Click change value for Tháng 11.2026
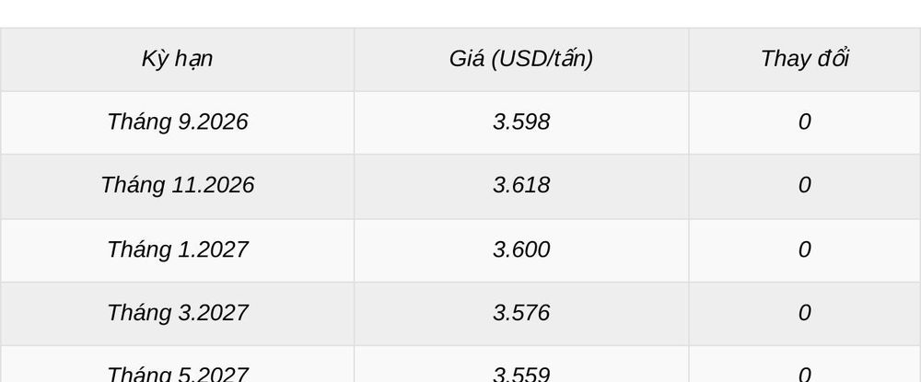The width and height of the screenshot is (921, 382). coord(805,185)
